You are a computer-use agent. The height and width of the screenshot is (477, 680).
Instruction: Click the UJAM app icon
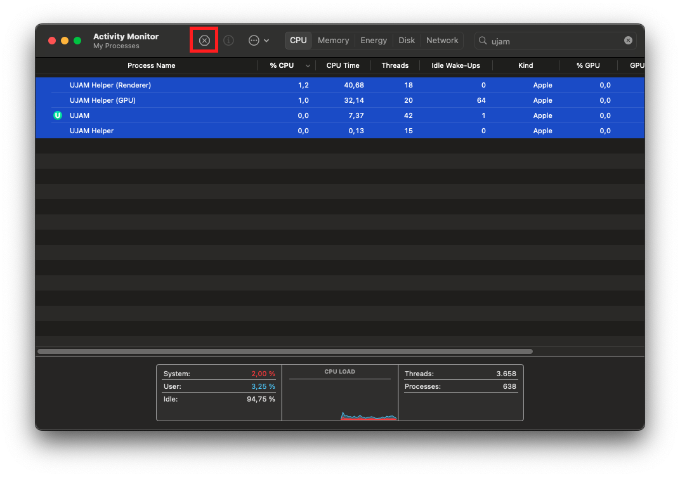(58, 115)
